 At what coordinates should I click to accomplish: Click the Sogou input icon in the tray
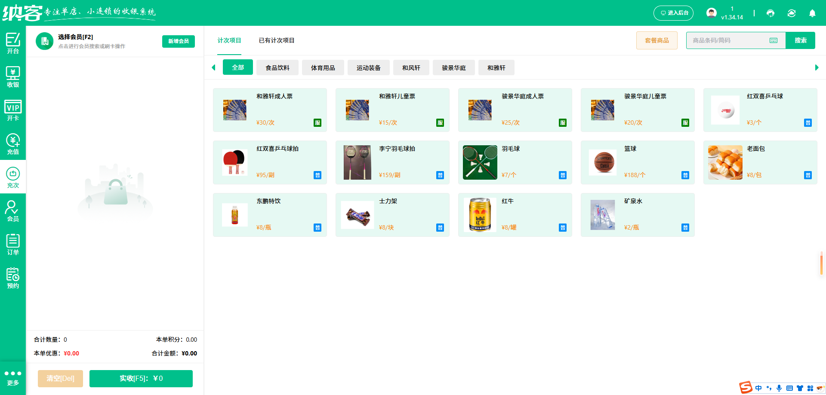point(746,388)
